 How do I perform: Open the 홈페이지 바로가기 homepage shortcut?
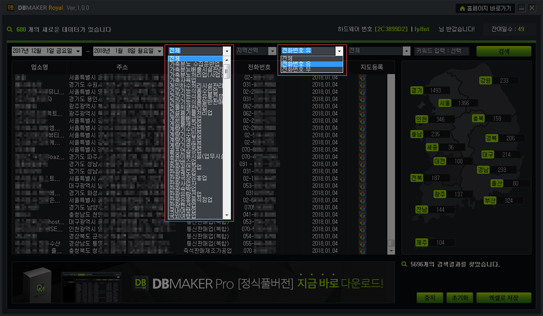485,8
